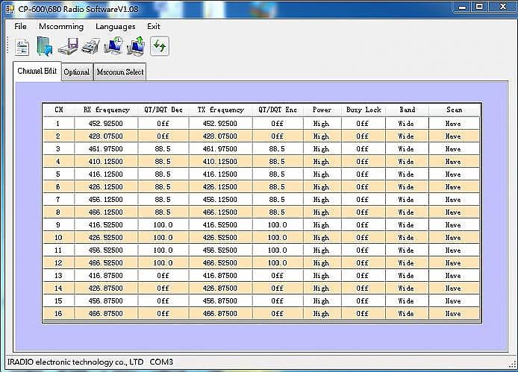This screenshot has width=518, height=372.
Task: Click channel 7 QT/DQT Enc value 88.5
Action: click(x=278, y=199)
